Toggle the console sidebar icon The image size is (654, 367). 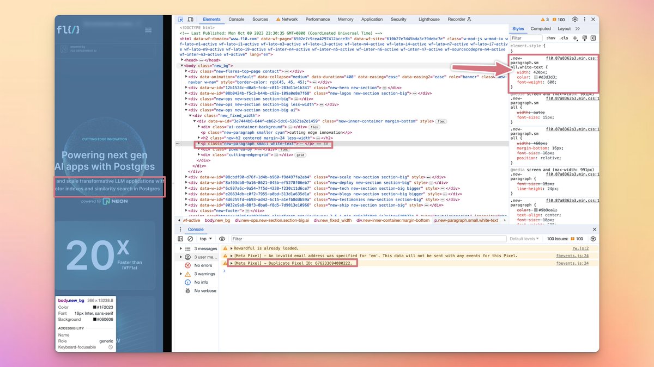(180, 239)
